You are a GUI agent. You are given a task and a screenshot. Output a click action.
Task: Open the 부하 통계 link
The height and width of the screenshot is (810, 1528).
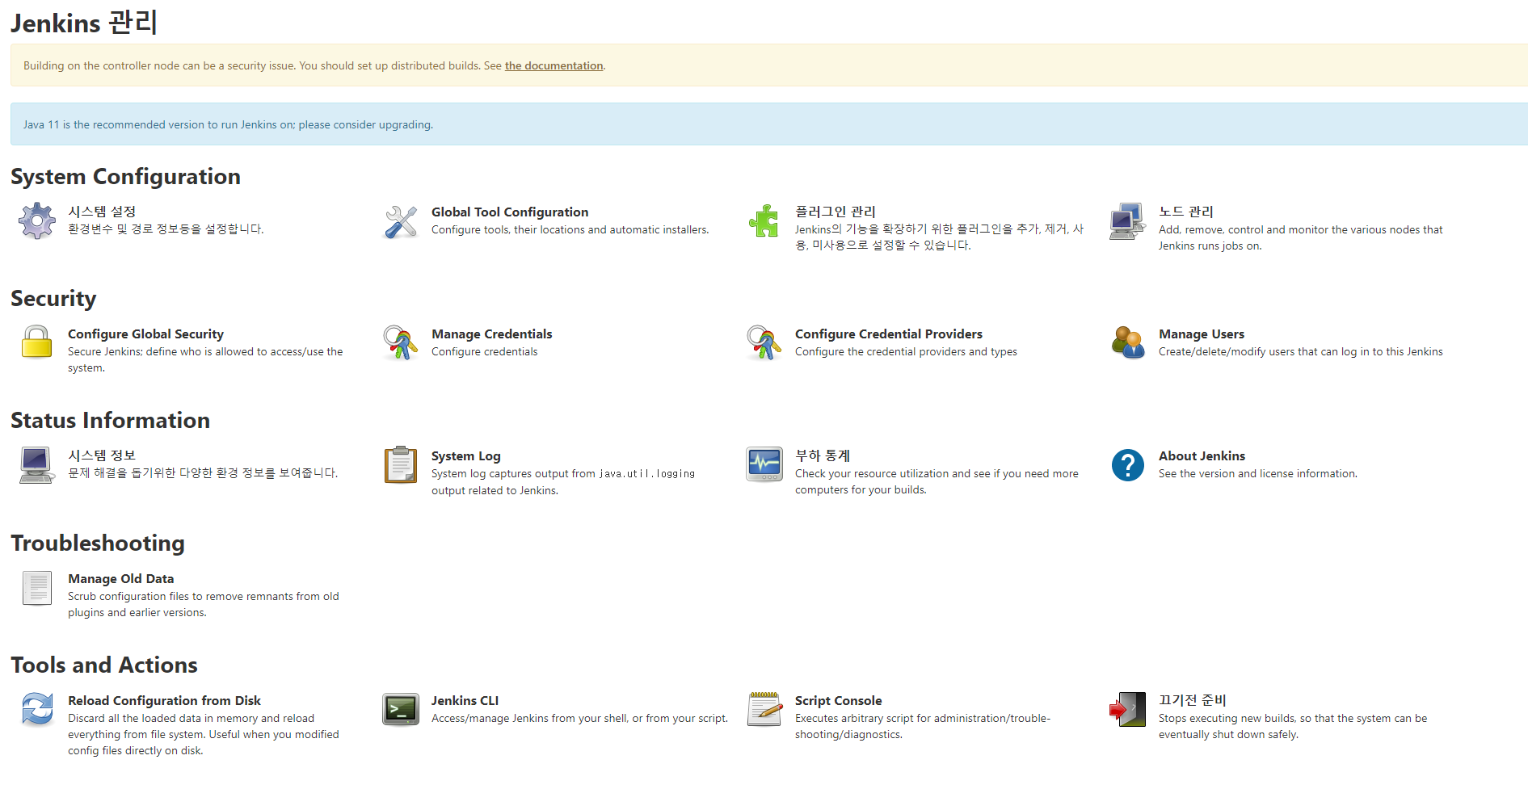click(823, 455)
